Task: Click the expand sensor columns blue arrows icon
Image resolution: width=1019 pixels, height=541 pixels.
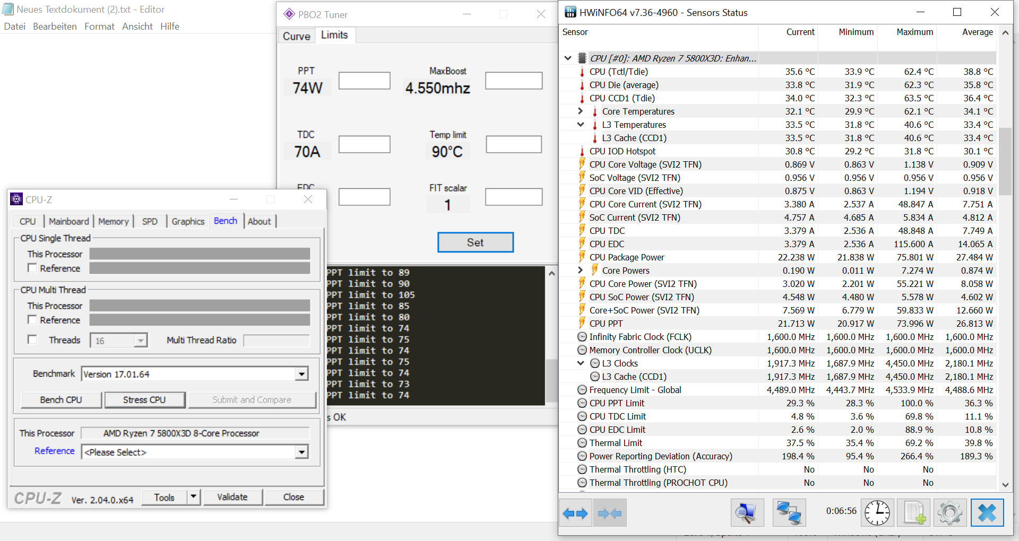Action: click(x=575, y=513)
